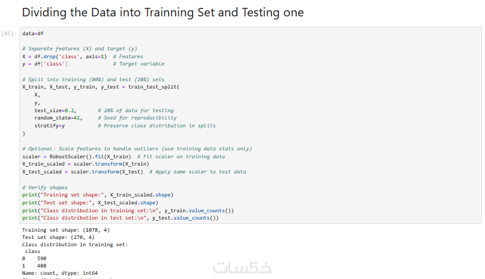Click the df.drop('class', axis=1) code line

64,56
